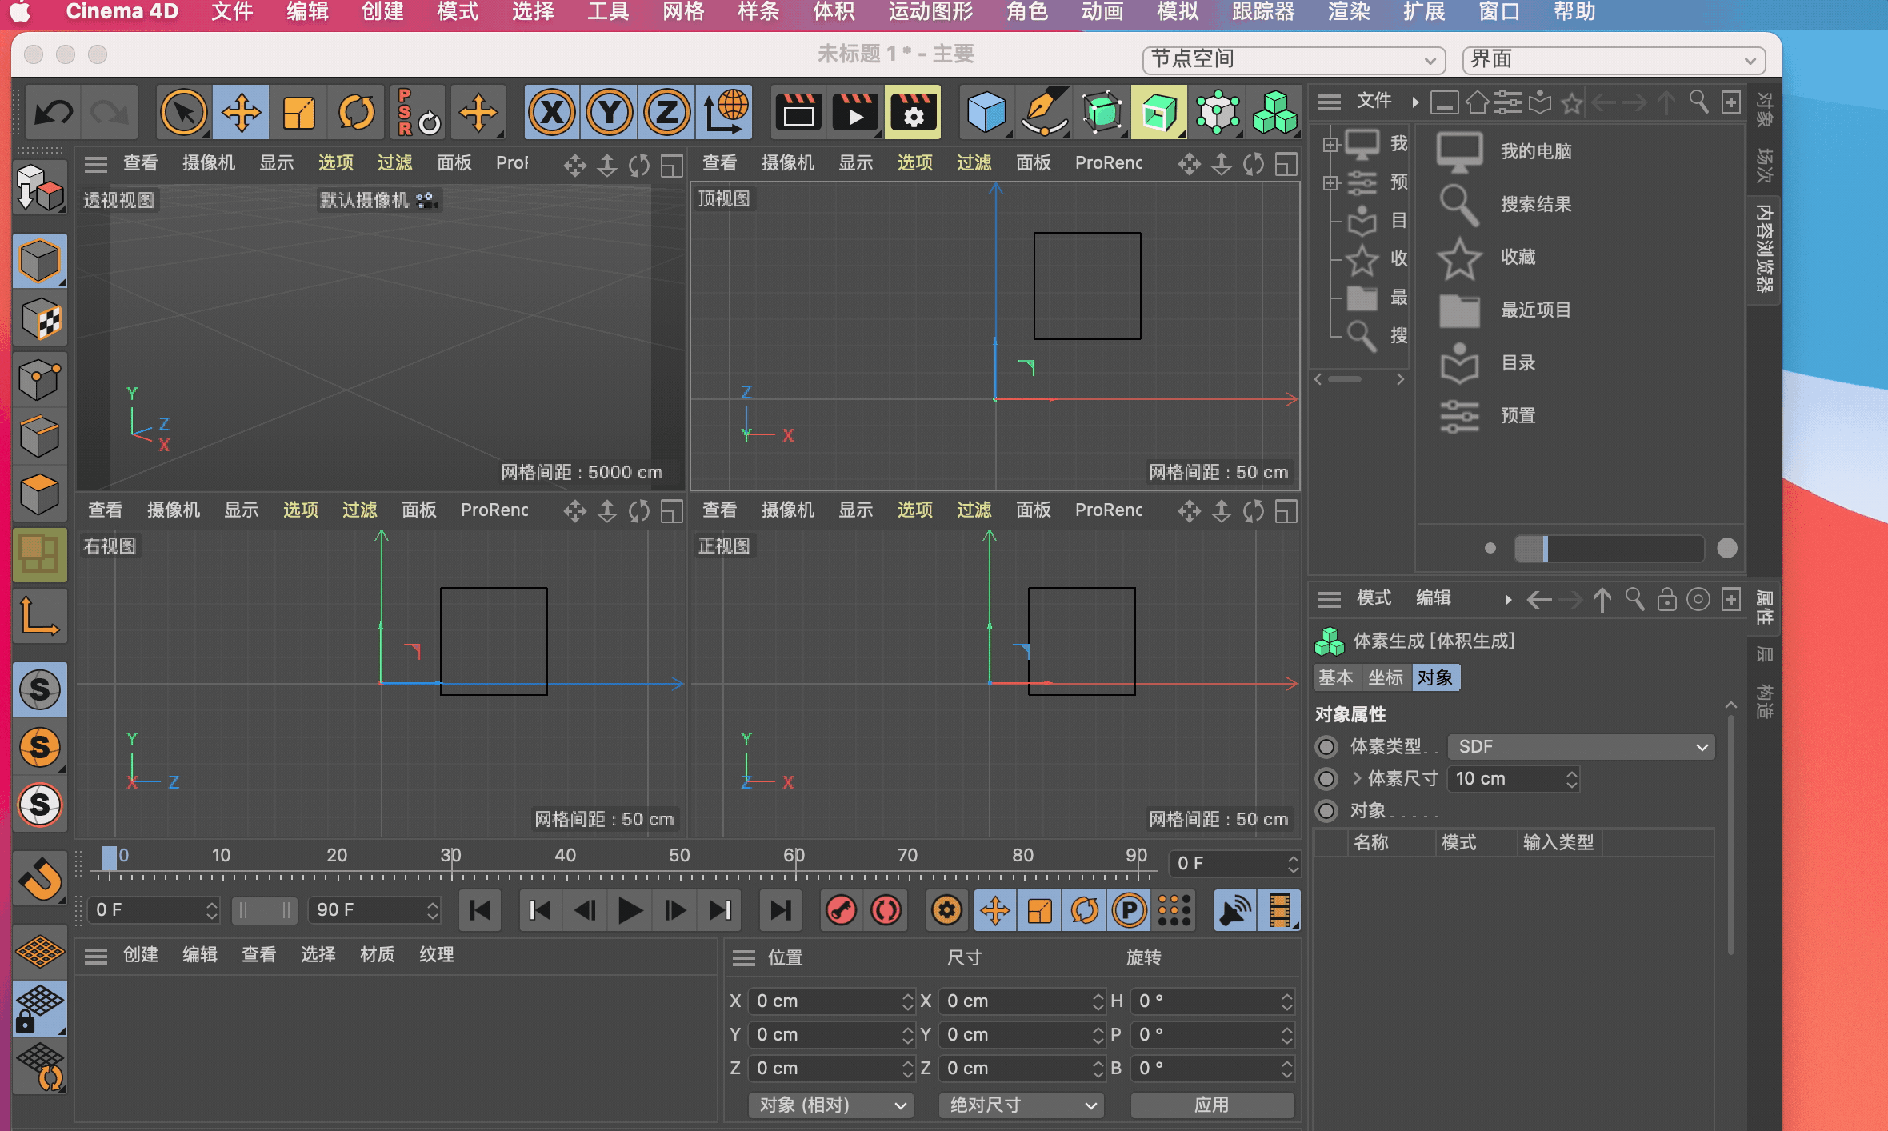Click the 应用 apply button
The width and height of the screenshot is (1888, 1131).
1212,1105
